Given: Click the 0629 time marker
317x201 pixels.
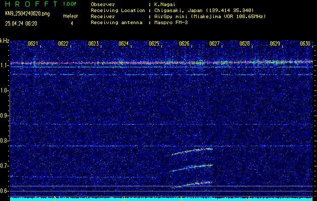Looking at the screenshot, I should tap(275, 44).
